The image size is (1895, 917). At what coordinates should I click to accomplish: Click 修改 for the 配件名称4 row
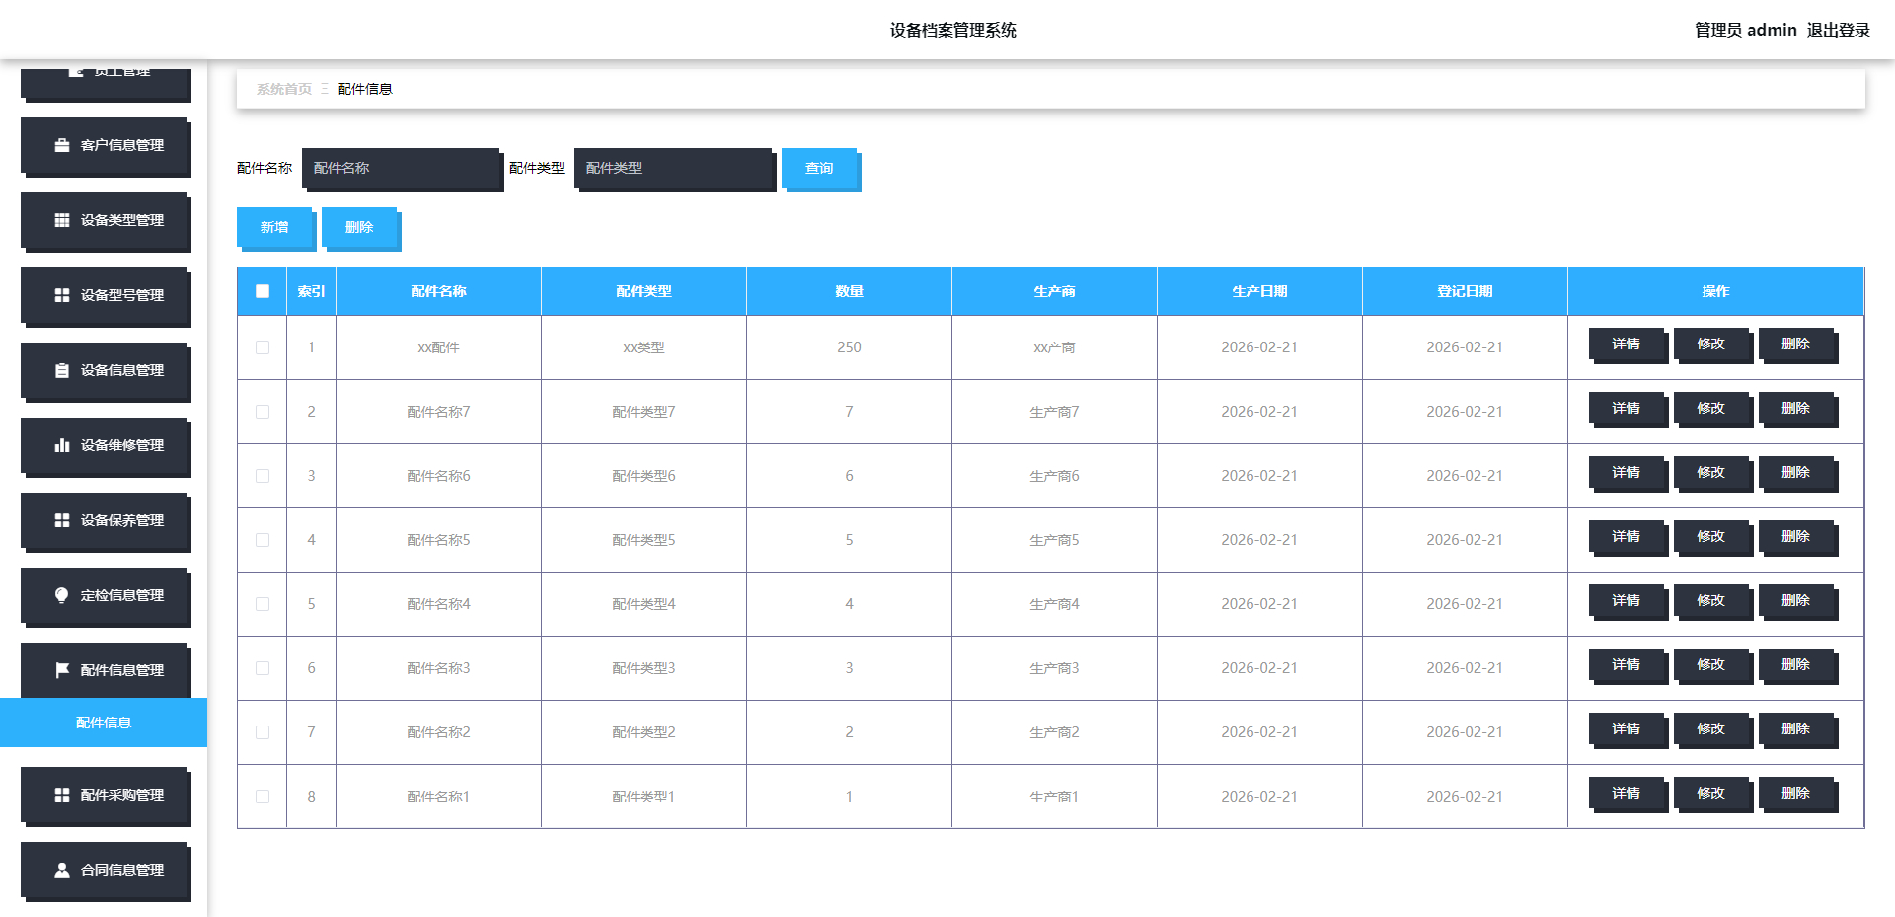pyautogui.click(x=1712, y=601)
